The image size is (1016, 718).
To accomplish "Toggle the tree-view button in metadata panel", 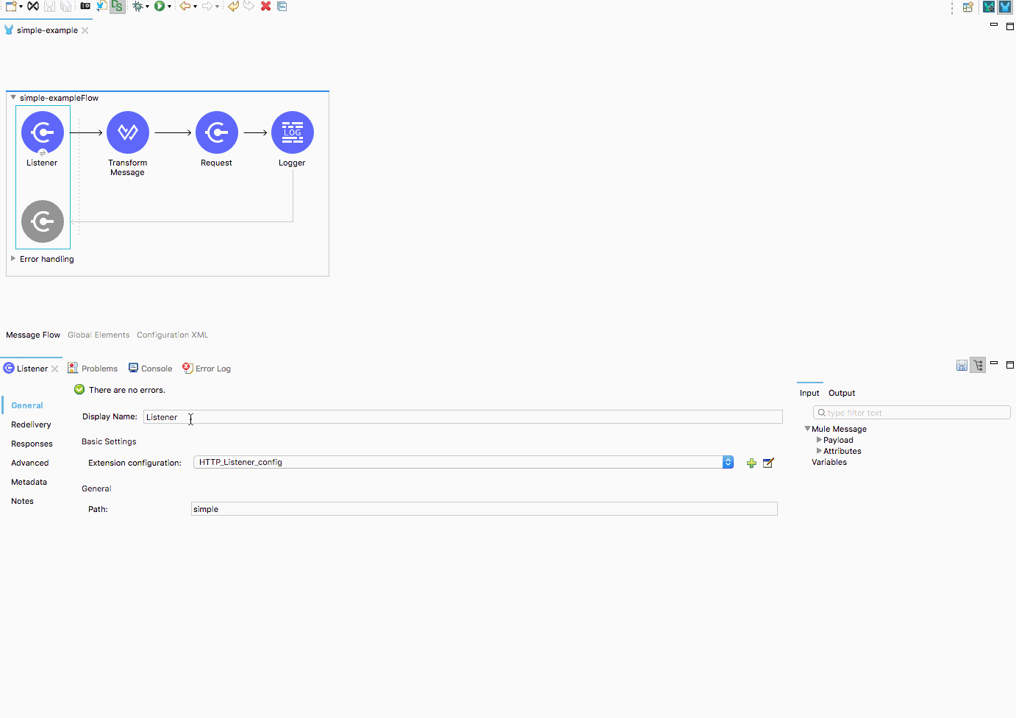I will pos(978,366).
